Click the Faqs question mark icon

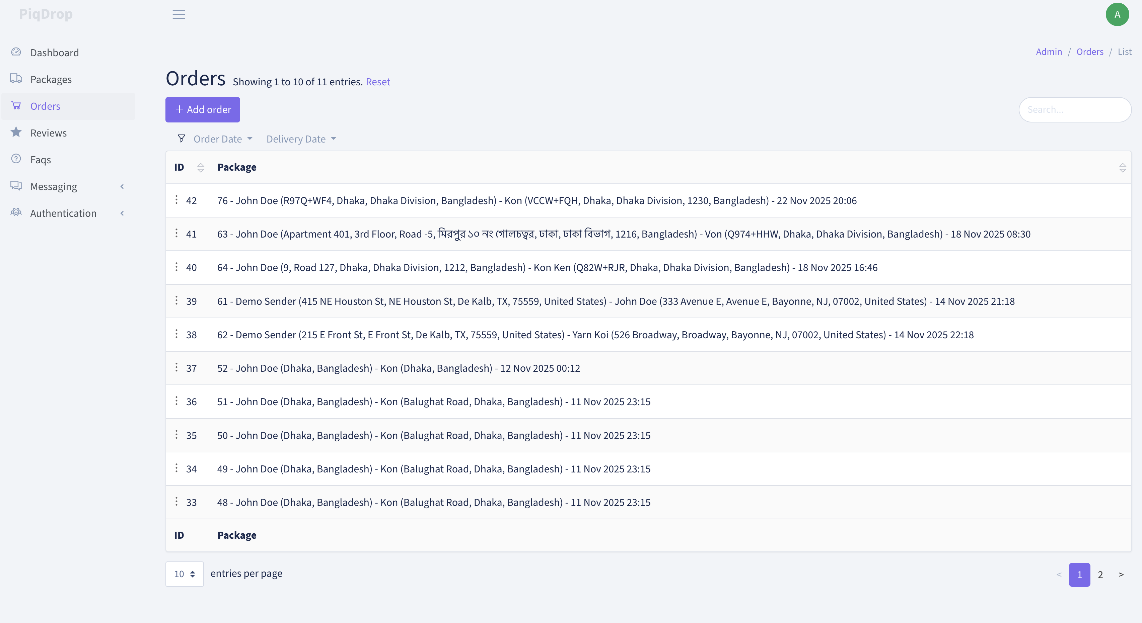tap(16, 159)
